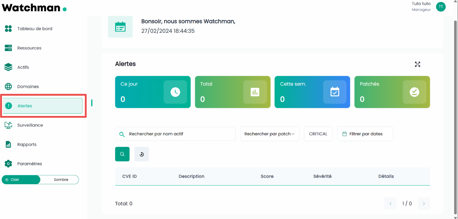Open Ressources menu item
Screen dimensions: 458x219
click(x=42, y=48)
